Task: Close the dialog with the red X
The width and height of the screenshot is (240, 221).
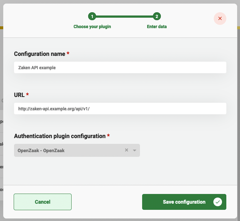Action: [220, 18]
